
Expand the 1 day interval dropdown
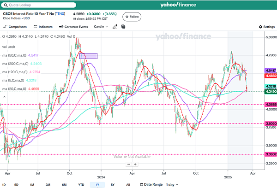coord(172,185)
